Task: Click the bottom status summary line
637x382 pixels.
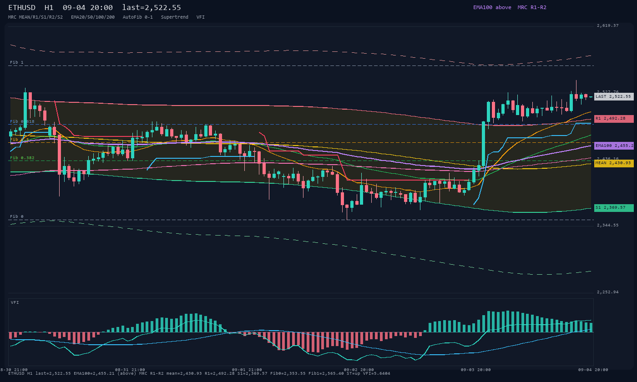Action: (199, 373)
